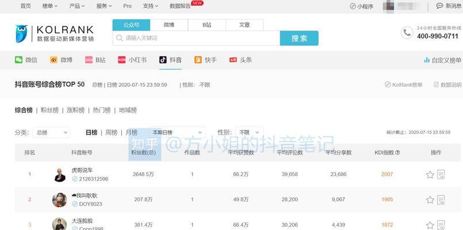Open 大连脸脸 avatar thumbnail
The width and height of the screenshot is (463, 230).
coord(59,224)
